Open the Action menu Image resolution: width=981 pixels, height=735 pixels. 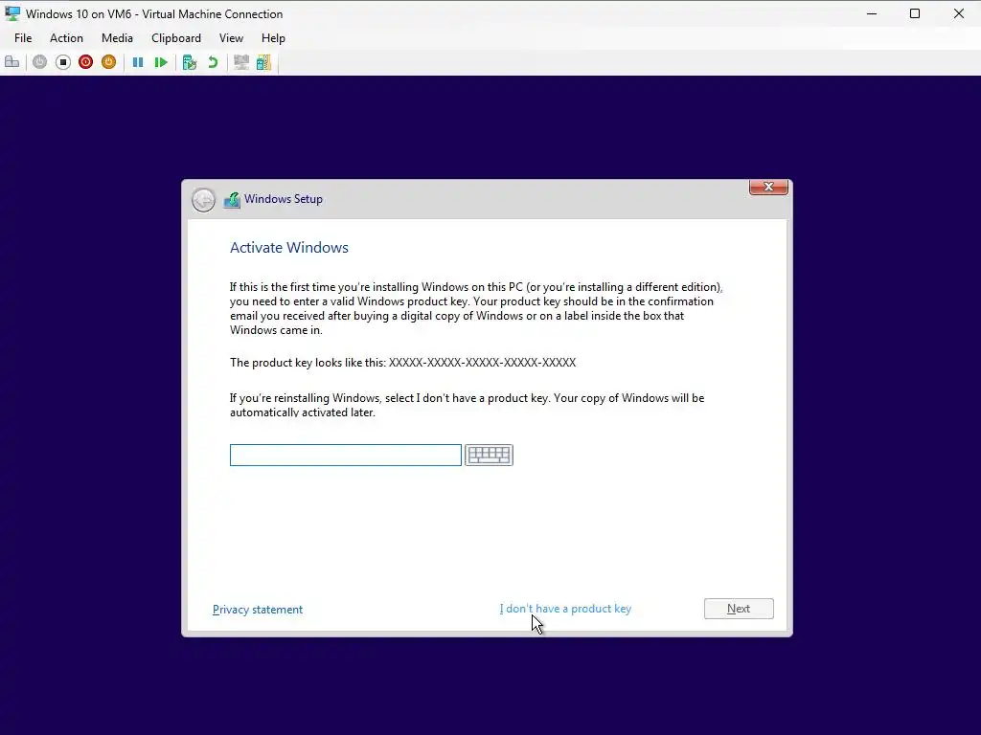coord(66,38)
